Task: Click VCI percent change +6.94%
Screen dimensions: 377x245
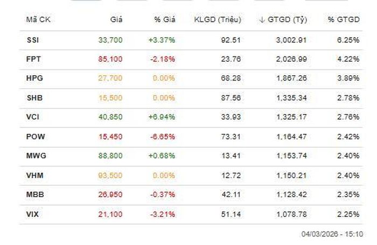Action: [163, 117]
